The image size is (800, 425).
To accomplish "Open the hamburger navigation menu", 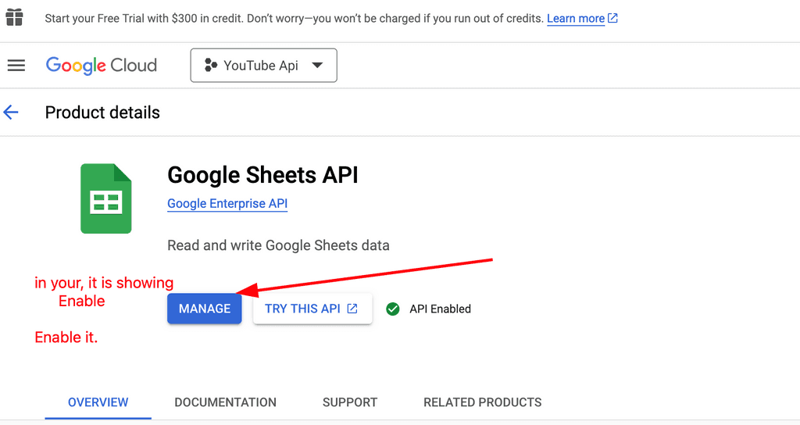I will (x=16, y=66).
